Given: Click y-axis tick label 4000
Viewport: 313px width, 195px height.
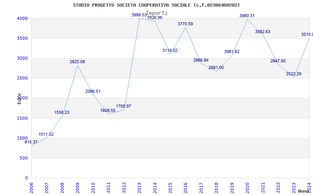Looking at the screenshot, I should (23, 18).
